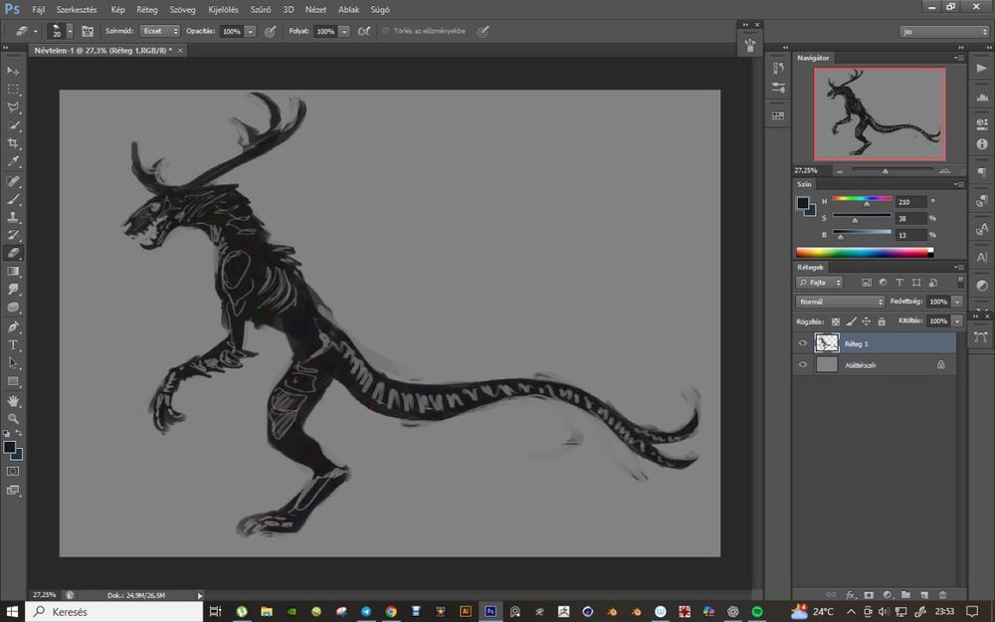This screenshot has width=995, height=622.
Task: Open the Szűrő menu
Action: (262, 9)
